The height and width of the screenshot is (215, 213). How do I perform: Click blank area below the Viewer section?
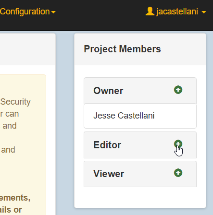(x=140, y=197)
